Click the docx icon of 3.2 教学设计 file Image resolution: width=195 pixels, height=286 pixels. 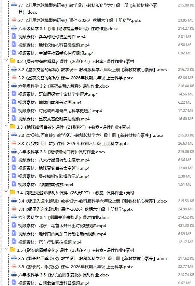click(x=14, y=69)
